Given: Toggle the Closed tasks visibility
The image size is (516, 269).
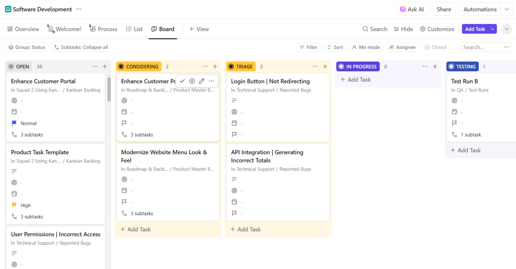Looking at the screenshot, I should coord(435,47).
